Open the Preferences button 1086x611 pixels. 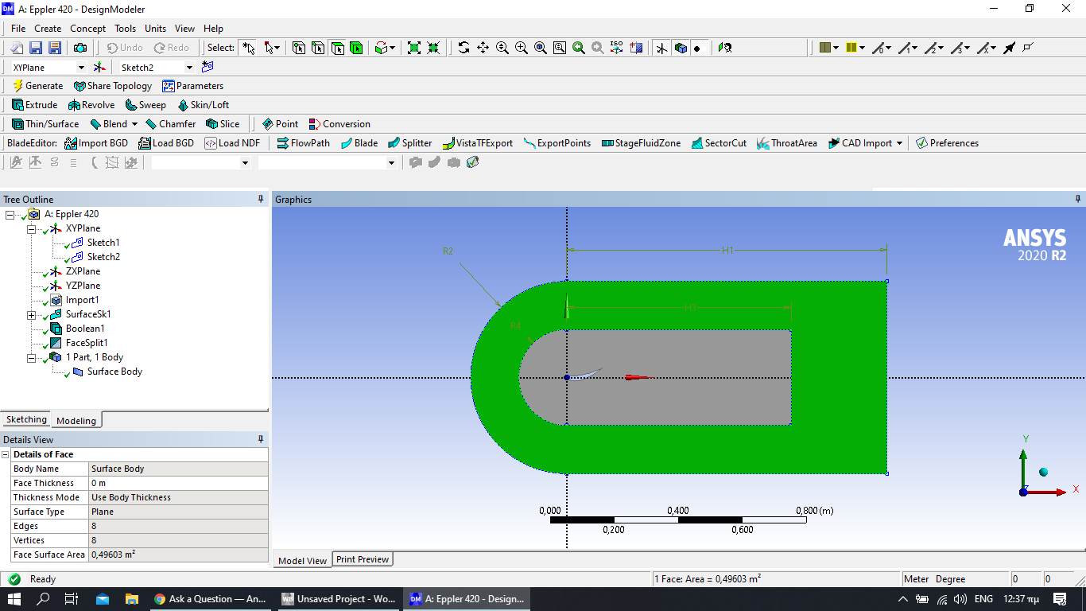(947, 143)
